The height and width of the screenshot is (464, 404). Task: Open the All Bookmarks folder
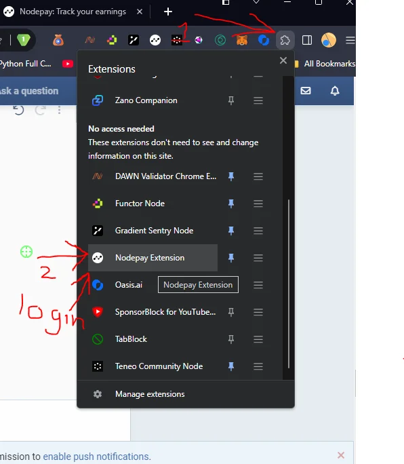(x=325, y=64)
